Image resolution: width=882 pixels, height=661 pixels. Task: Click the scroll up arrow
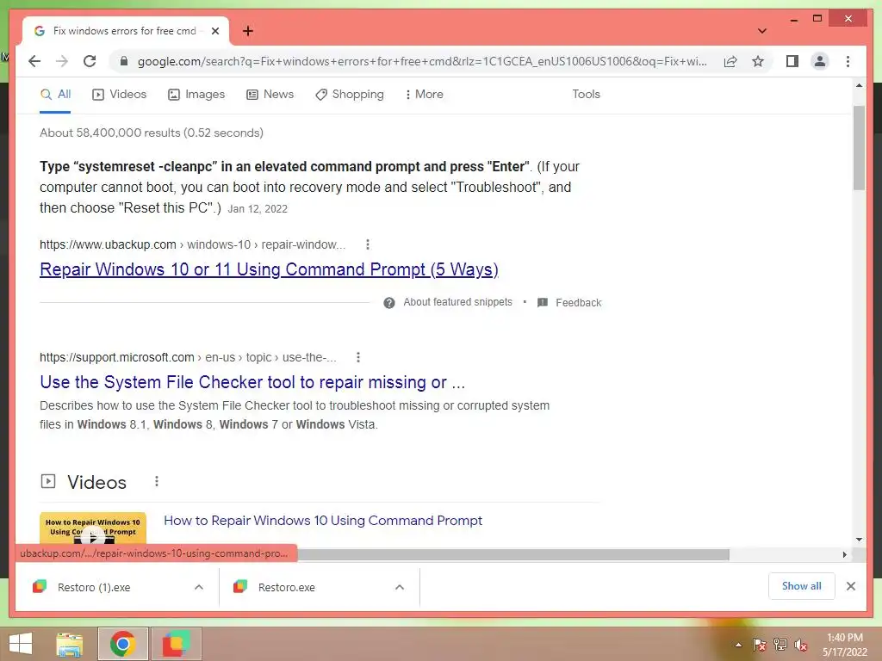(x=859, y=85)
